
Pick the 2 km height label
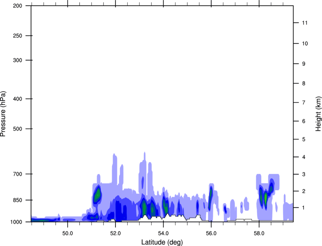coord(304,191)
